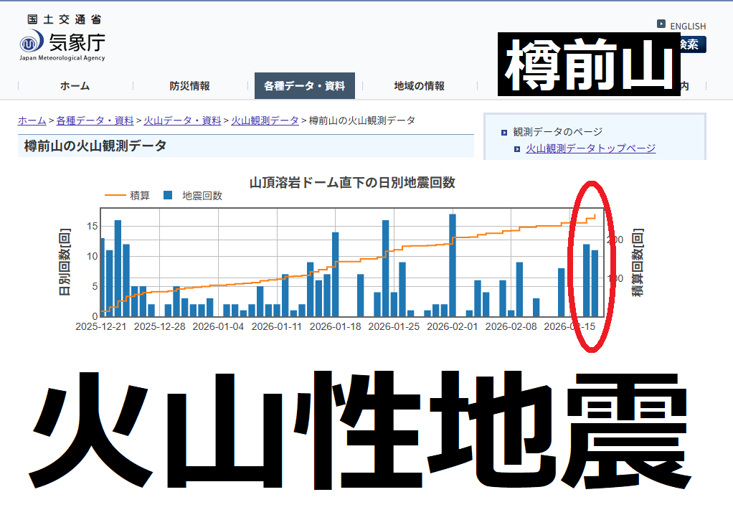The width and height of the screenshot is (733, 525).
Task: Click the arrow icon beside ENGLISH
Action: click(661, 24)
